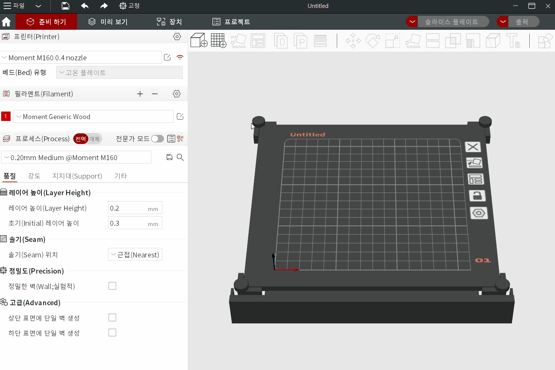Click the Undo arrow
555x370 pixels.
pyautogui.click(x=85, y=6)
